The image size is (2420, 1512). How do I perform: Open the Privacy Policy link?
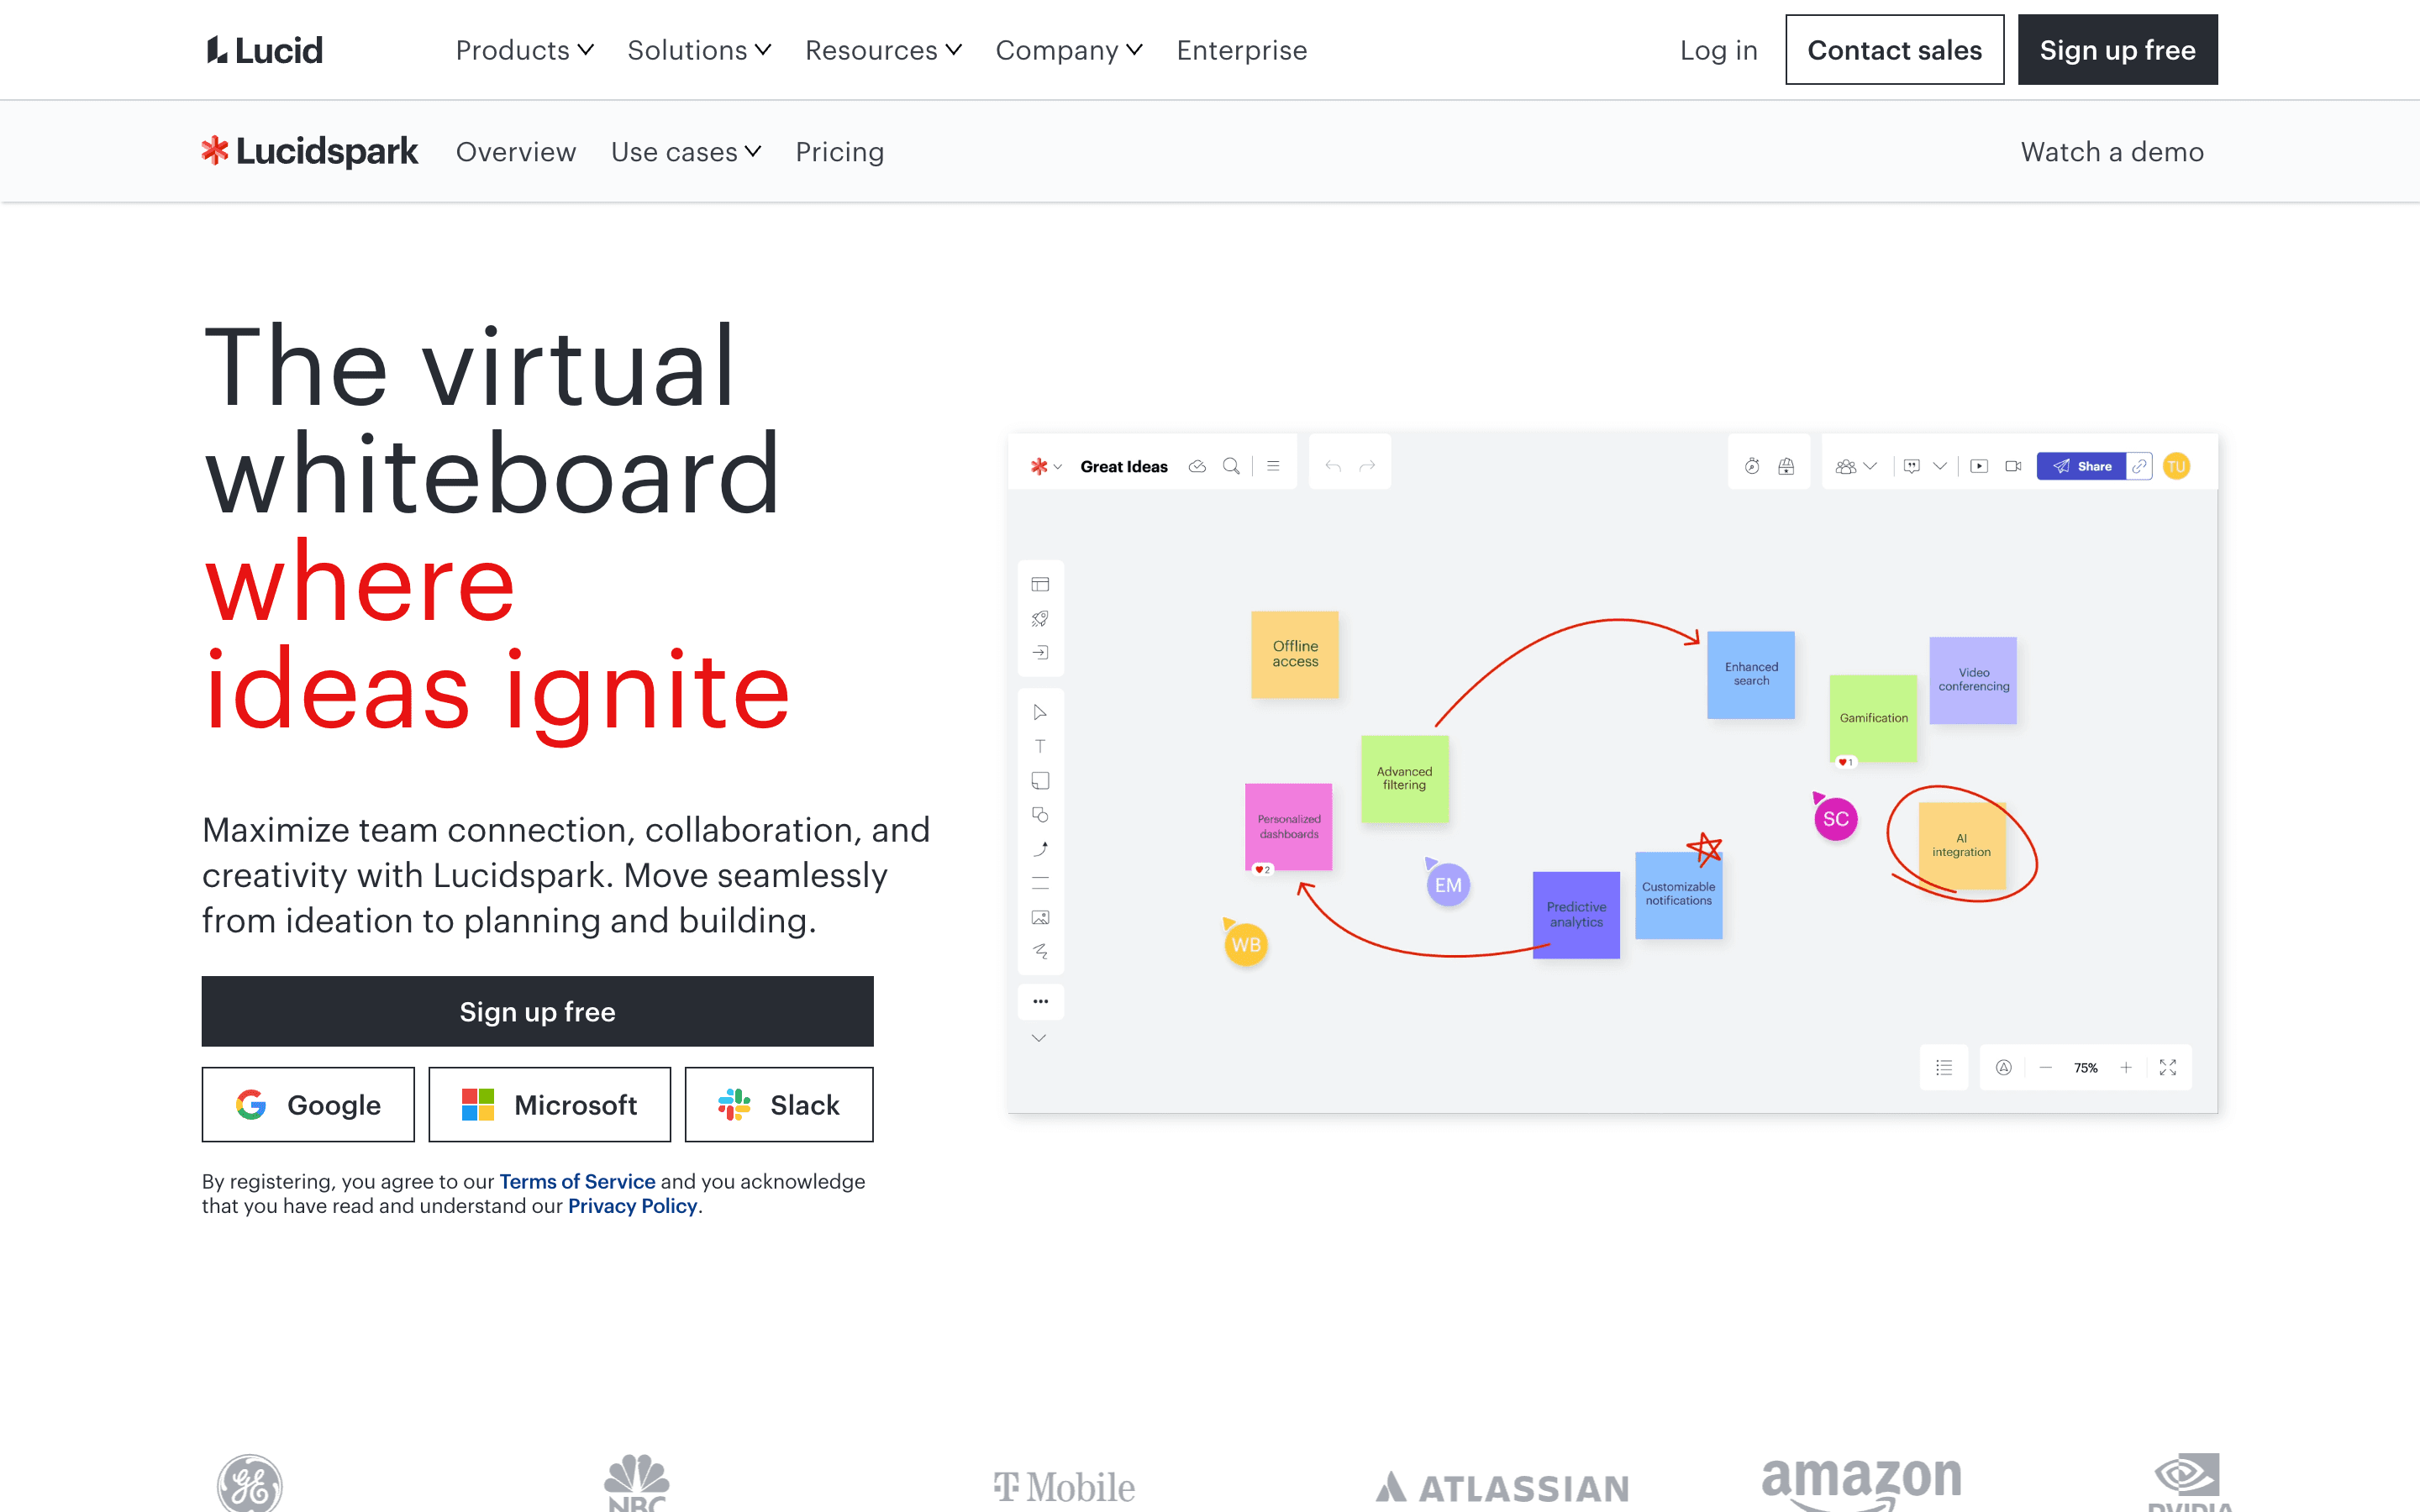click(632, 1206)
